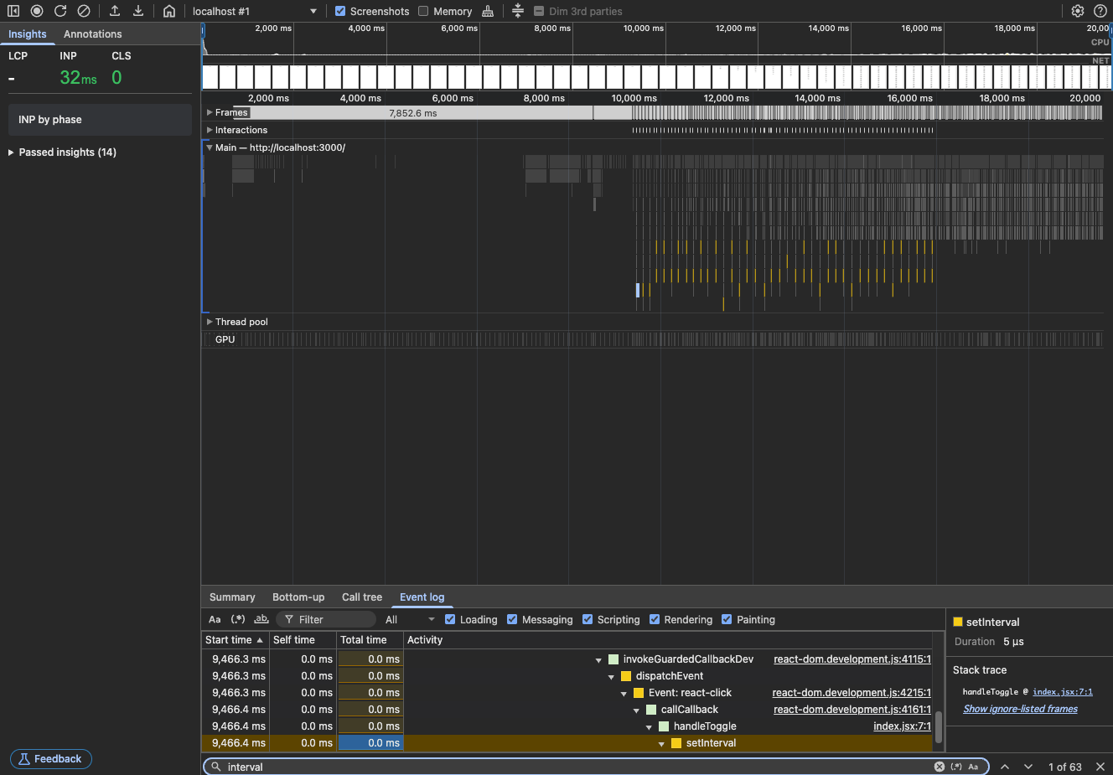Select the Event: react-click row
Screen dimensions: 1113x775
tap(567, 693)
